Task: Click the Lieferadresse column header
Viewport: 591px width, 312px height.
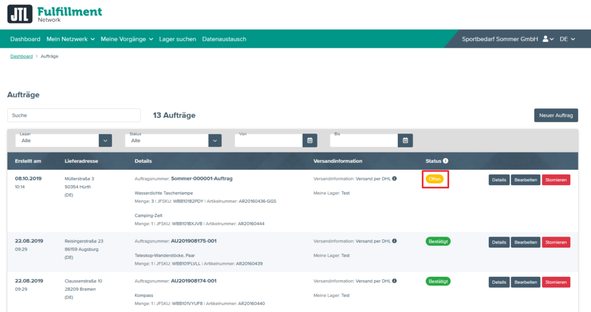Action: 81,161
